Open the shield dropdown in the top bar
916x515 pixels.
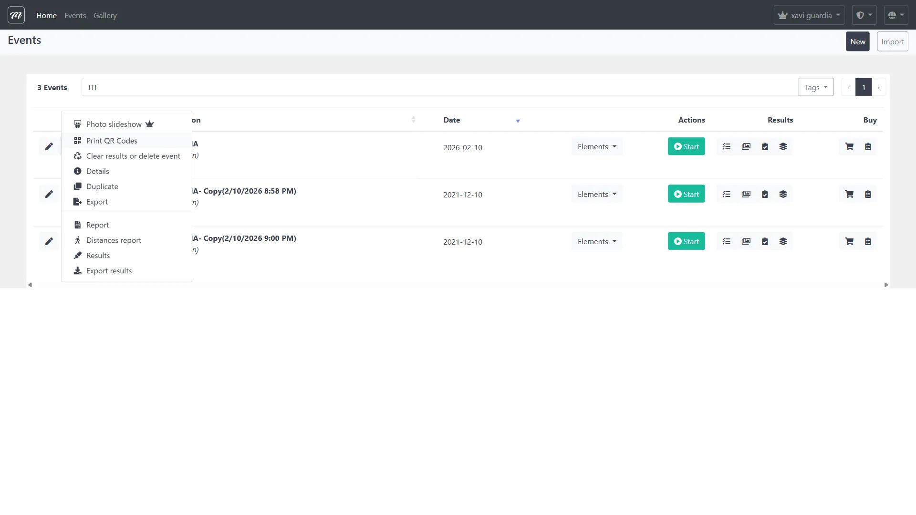864,15
